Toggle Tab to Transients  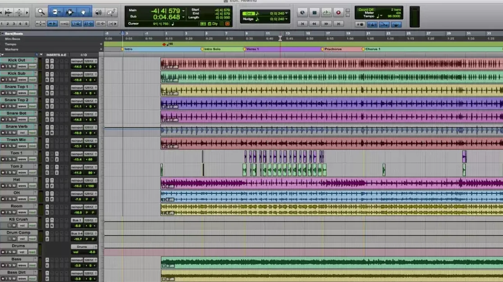tap(52, 23)
